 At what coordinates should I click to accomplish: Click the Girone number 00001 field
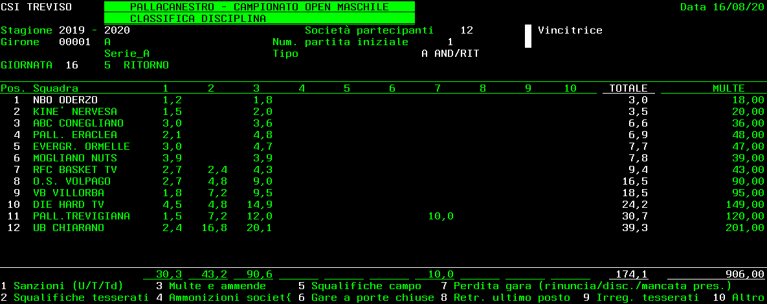tap(74, 42)
